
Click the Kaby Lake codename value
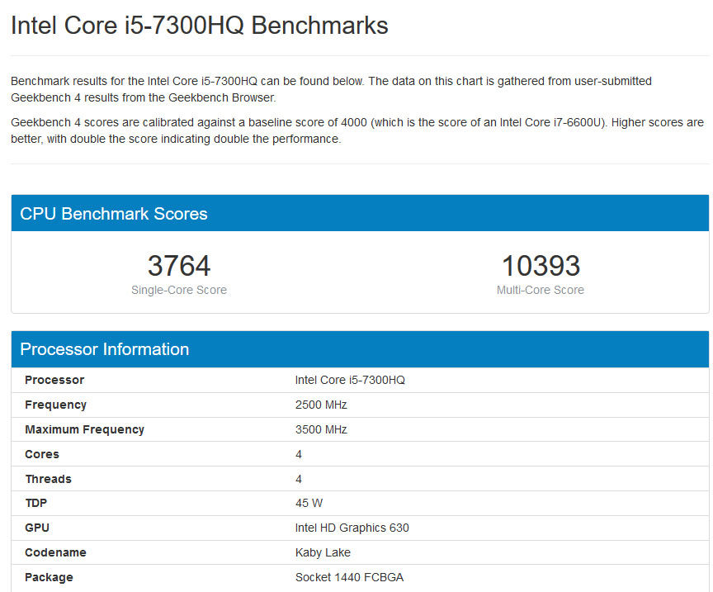click(x=323, y=552)
